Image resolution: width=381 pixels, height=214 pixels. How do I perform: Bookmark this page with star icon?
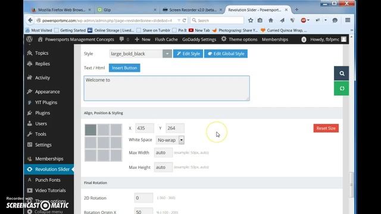(x=251, y=20)
